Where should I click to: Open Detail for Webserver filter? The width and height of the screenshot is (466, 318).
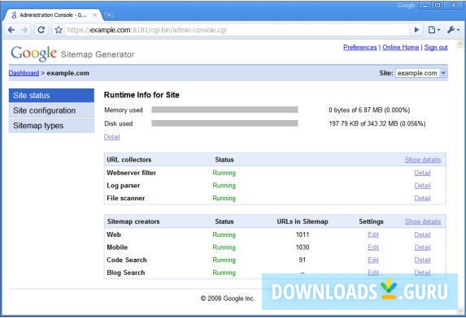click(422, 173)
